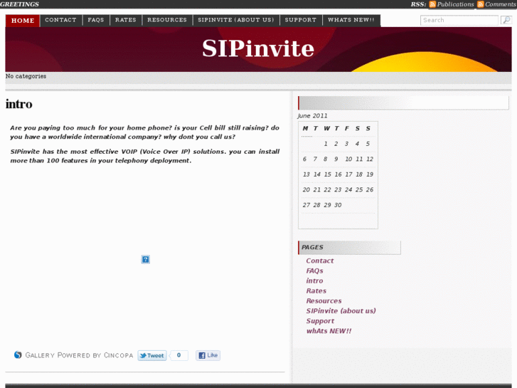Screen dimensions: 517x388
Task: Open FAQs link in Pages sidebar
Action: pos(314,271)
